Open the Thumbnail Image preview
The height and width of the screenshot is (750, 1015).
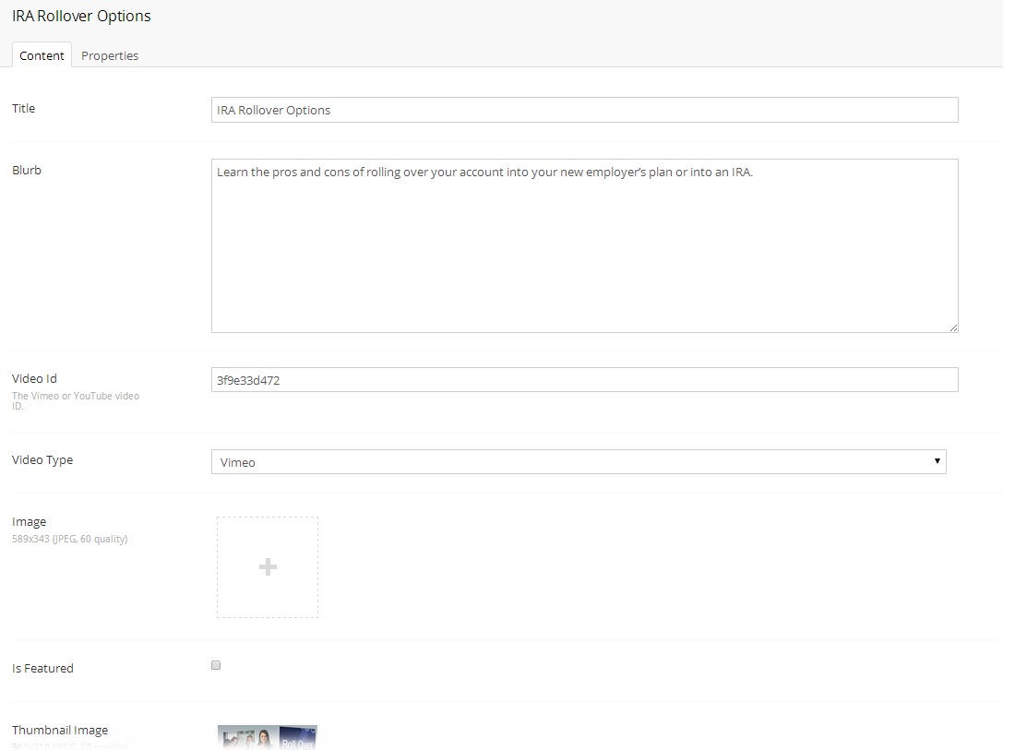coord(268,737)
